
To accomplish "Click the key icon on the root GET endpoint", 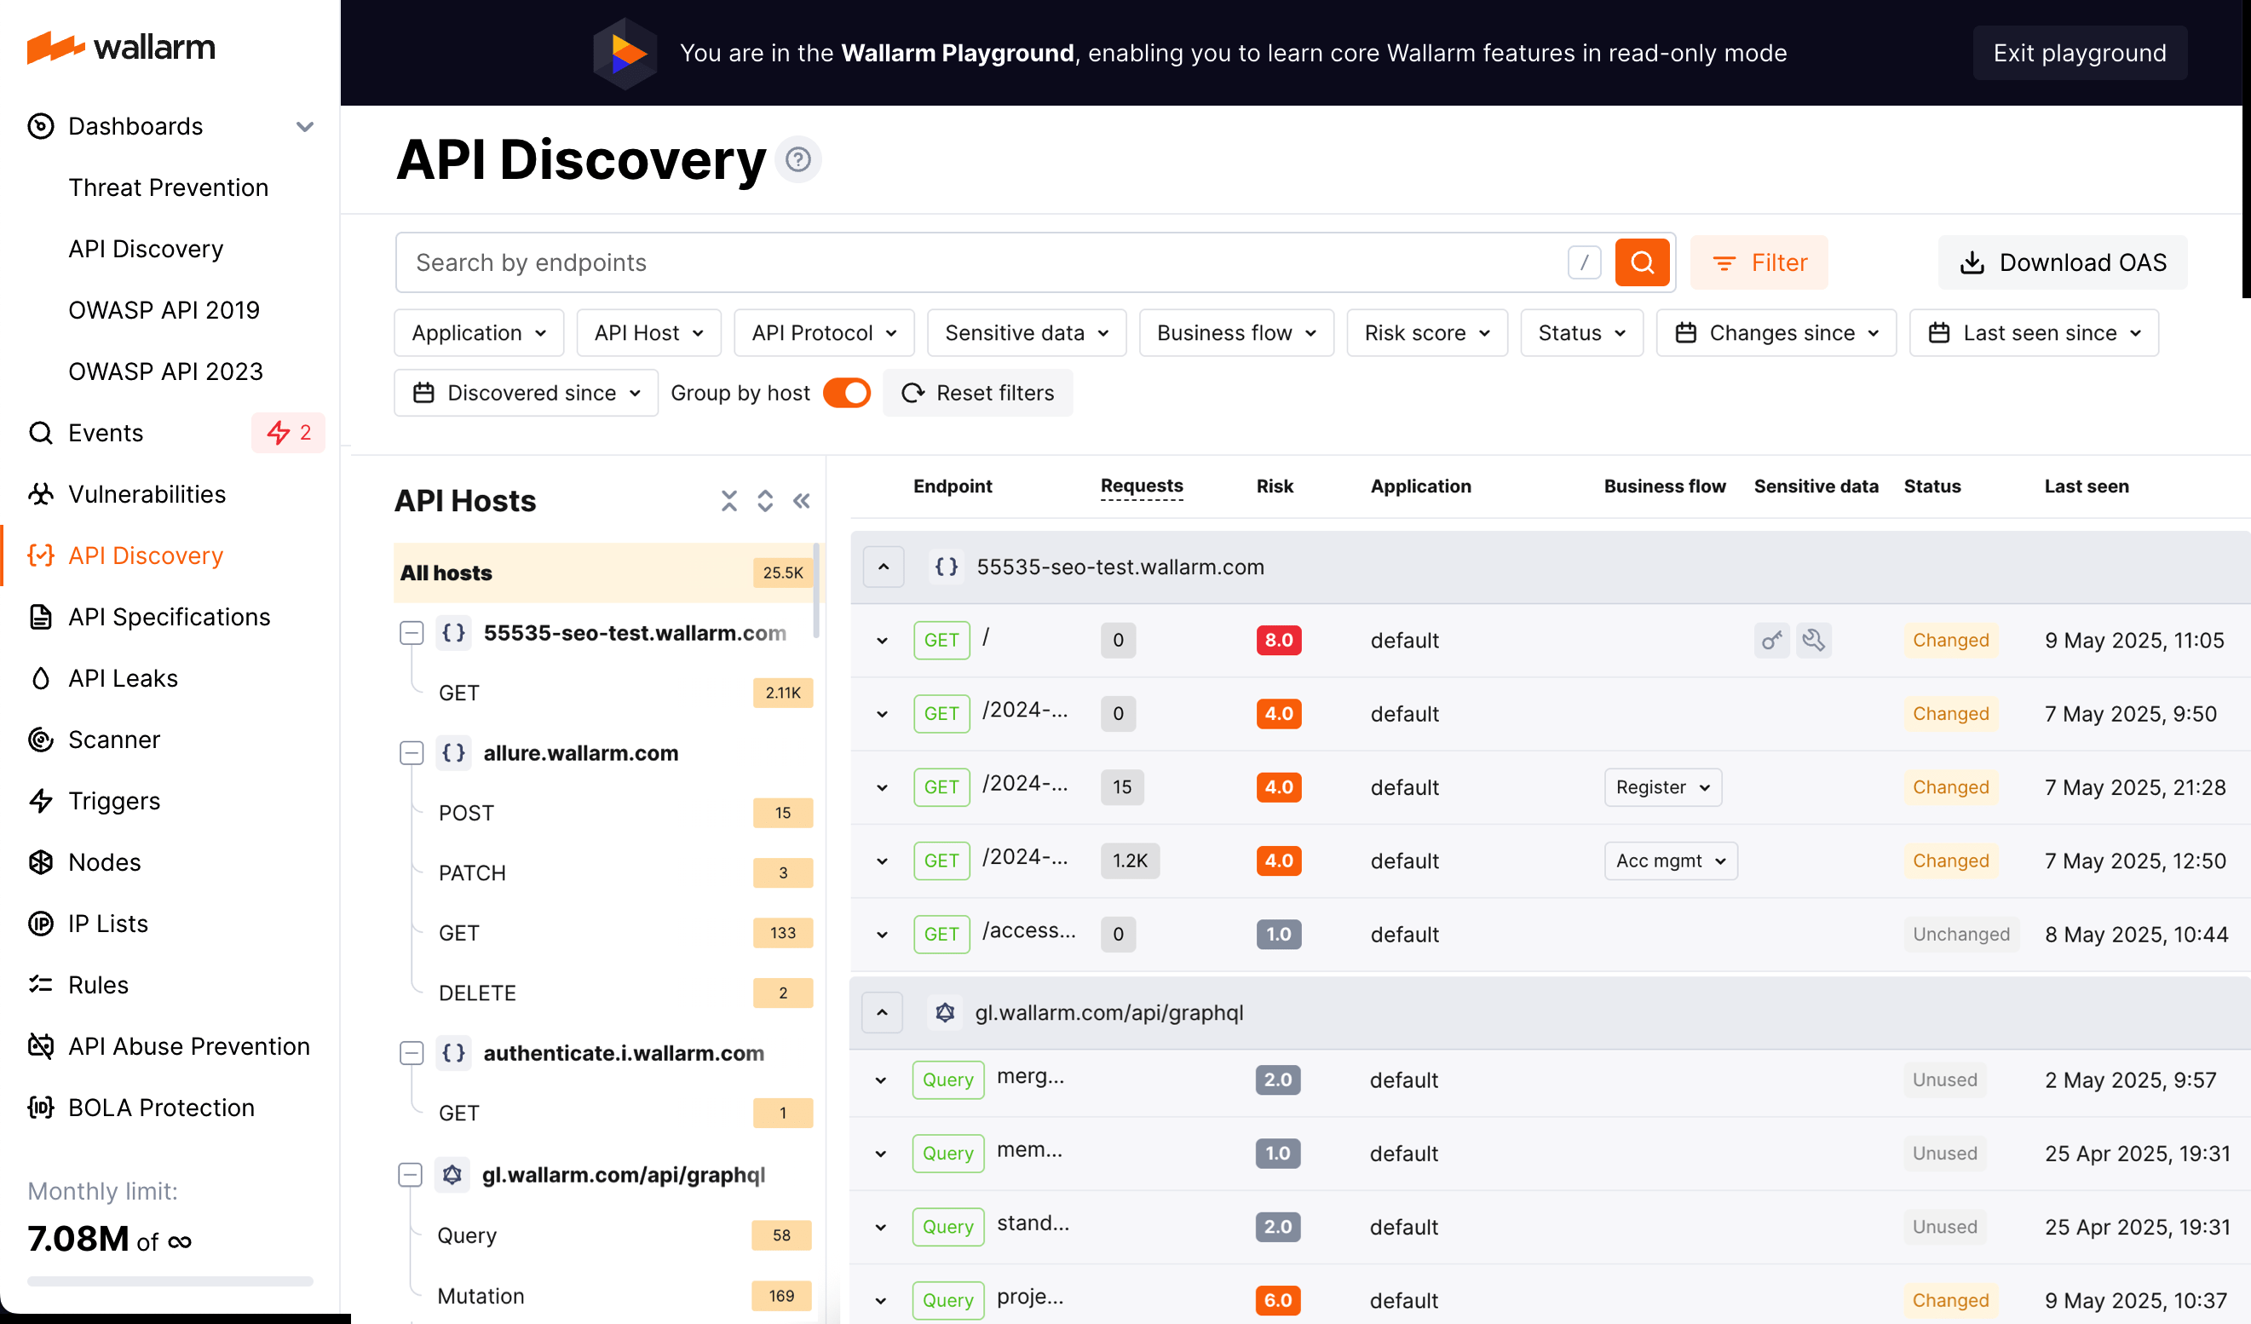I will [x=1772, y=640].
